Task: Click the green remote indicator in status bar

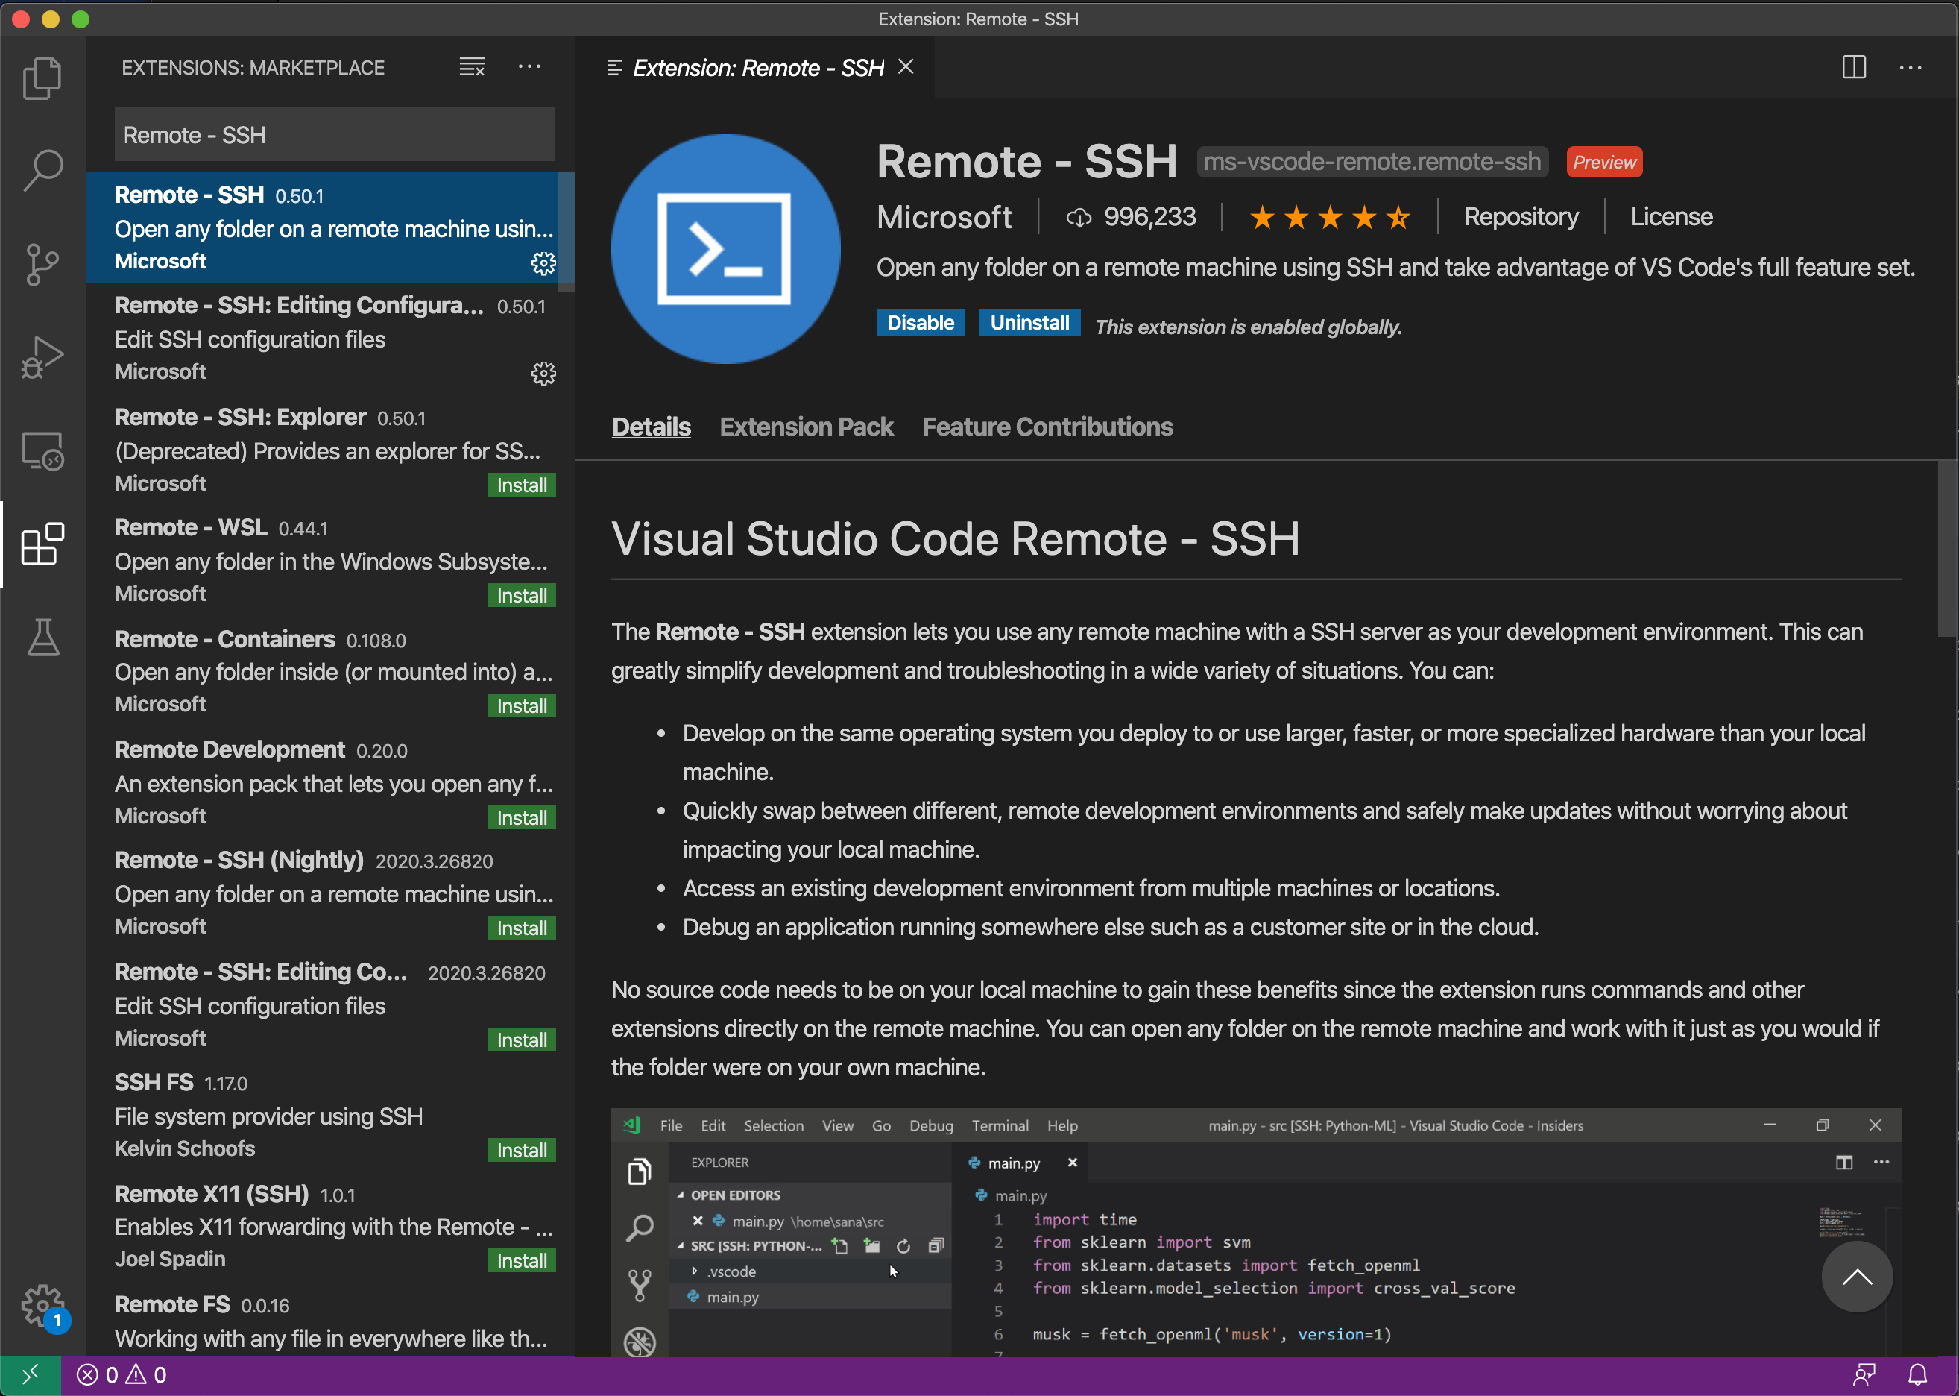Action: (30, 1374)
